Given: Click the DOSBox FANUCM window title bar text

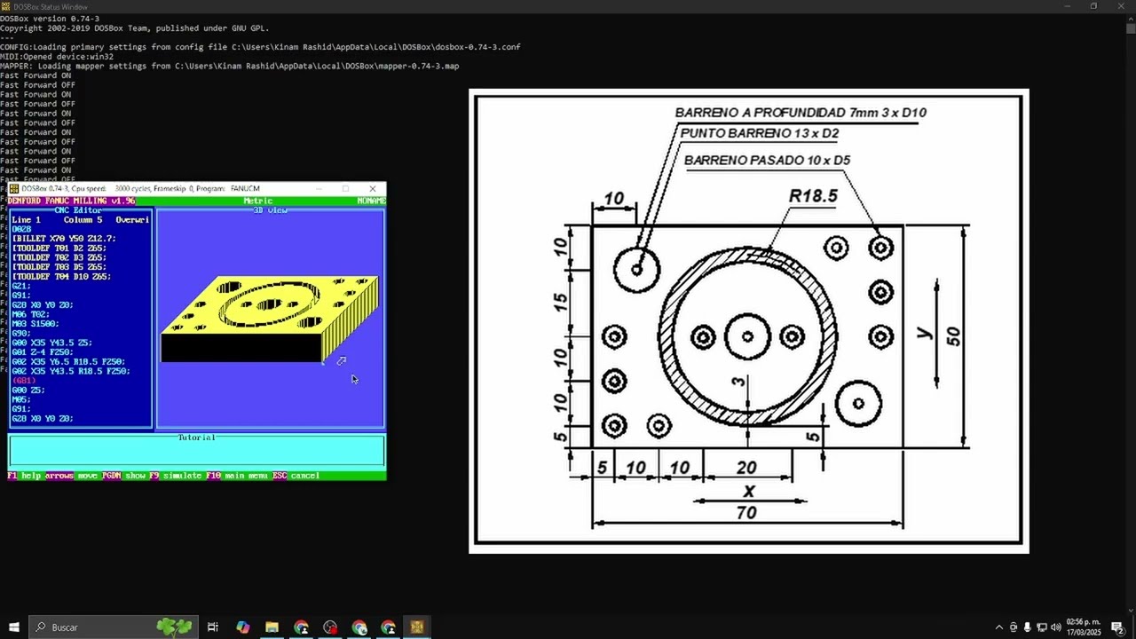Looking at the screenshot, I should click(x=140, y=189).
